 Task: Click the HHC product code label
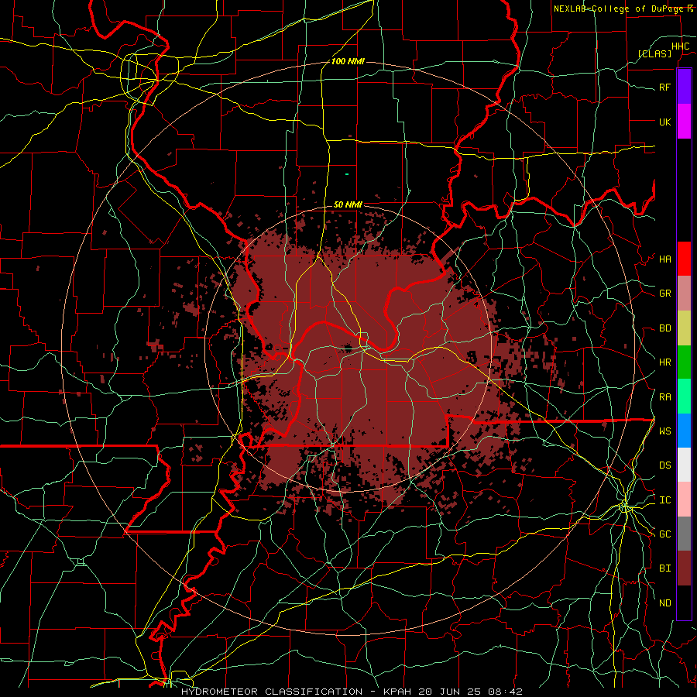681,46
